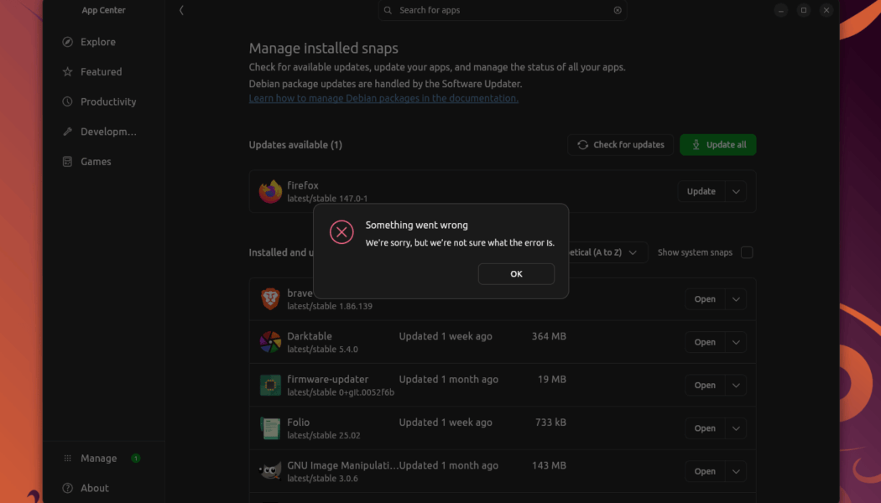Click the Firefox app icon
The image size is (881, 503).
point(270,192)
